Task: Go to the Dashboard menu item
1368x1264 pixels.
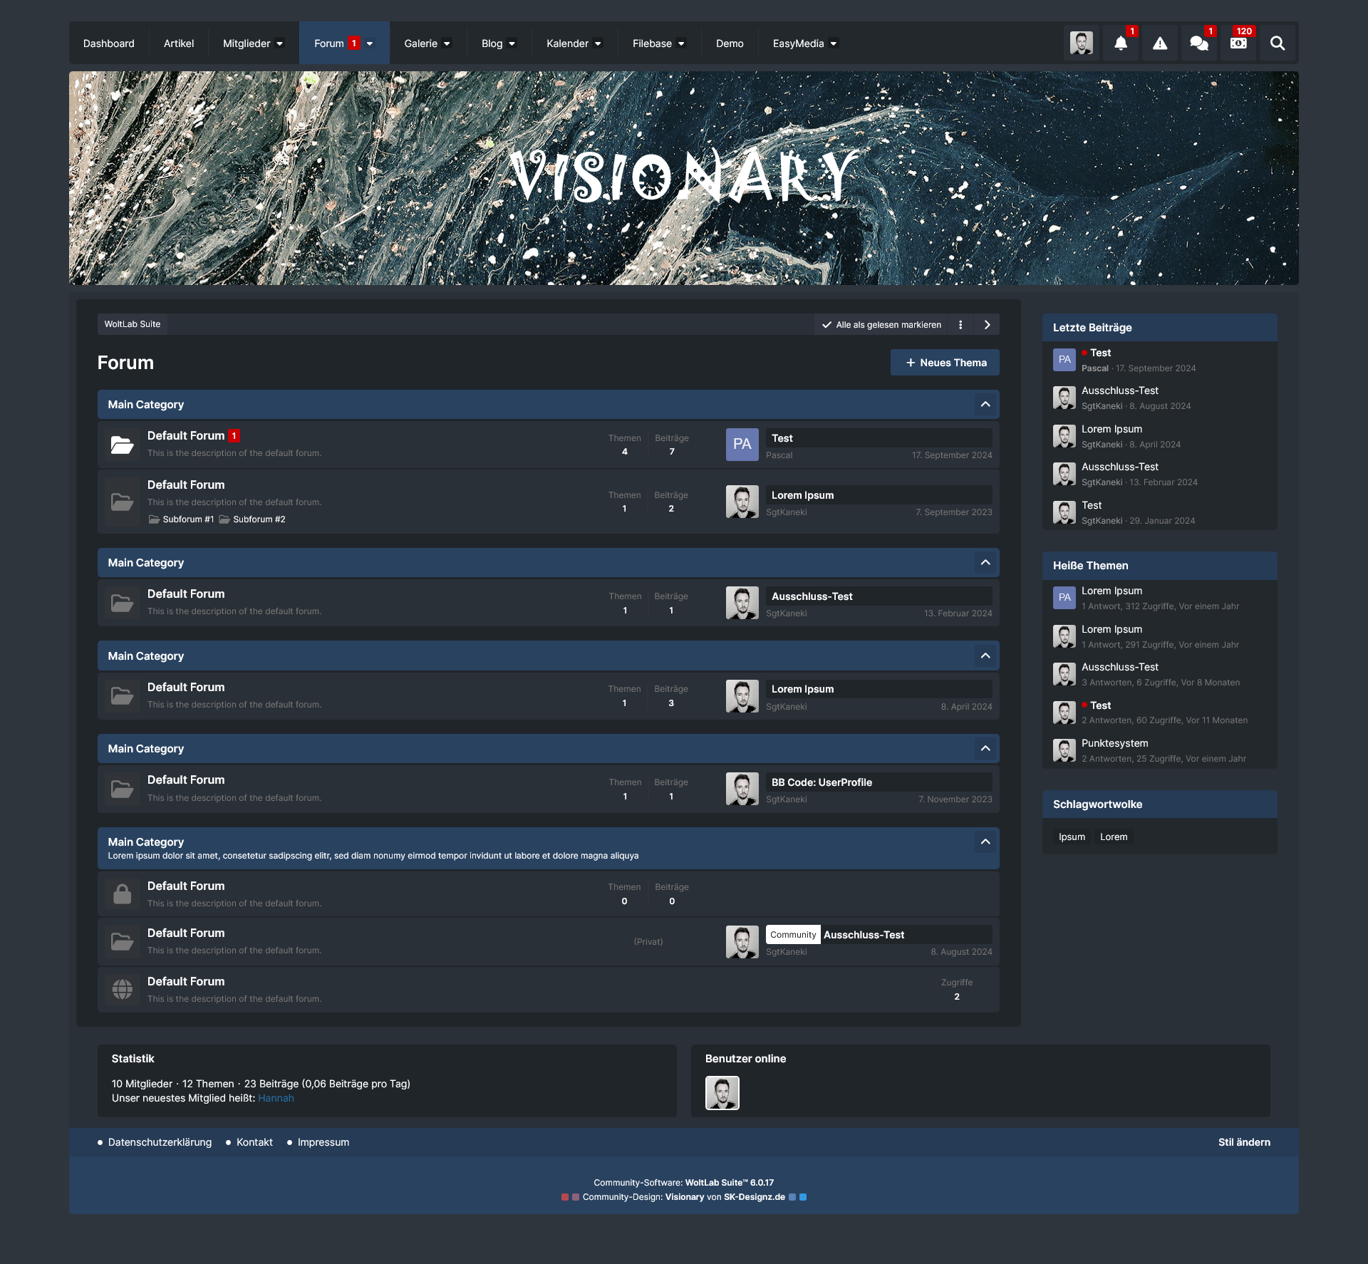Action: [x=108, y=43]
